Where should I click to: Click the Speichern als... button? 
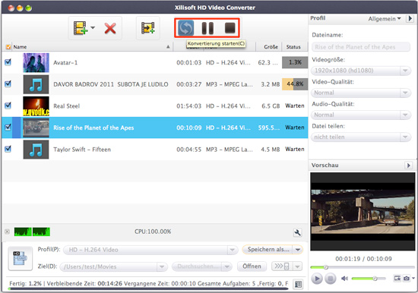pyautogui.click(x=268, y=250)
